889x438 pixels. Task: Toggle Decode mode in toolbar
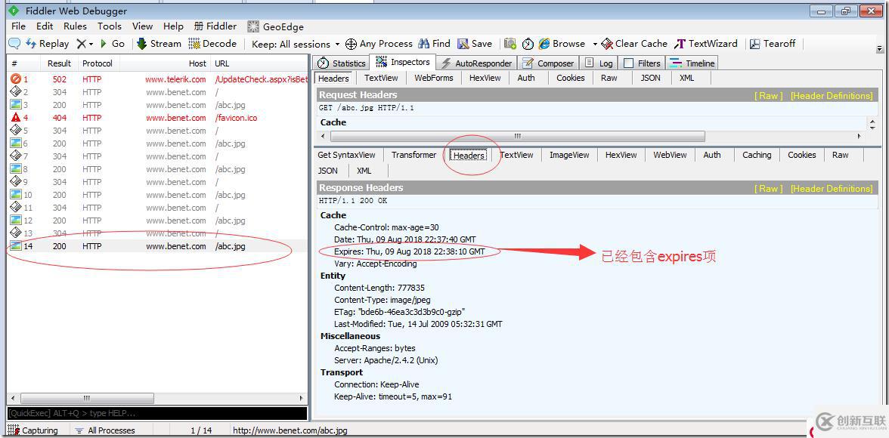click(212, 44)
